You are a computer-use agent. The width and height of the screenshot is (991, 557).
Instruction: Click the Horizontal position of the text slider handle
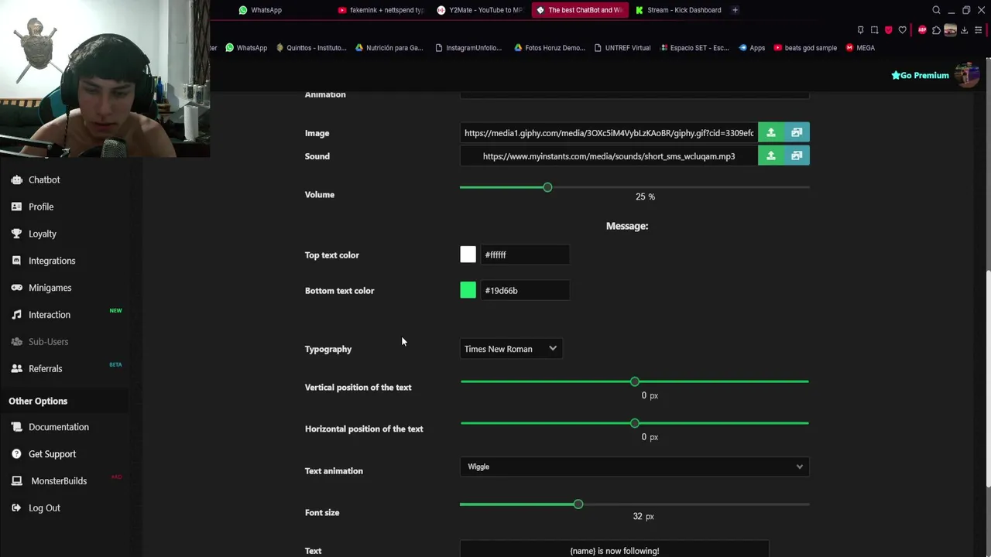tap(635, 423)
